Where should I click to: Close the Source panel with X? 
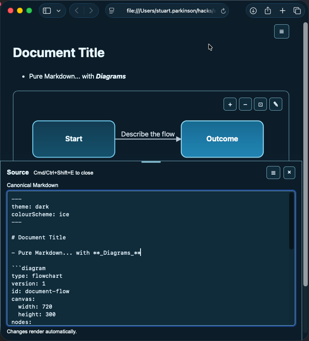(289, 173)
